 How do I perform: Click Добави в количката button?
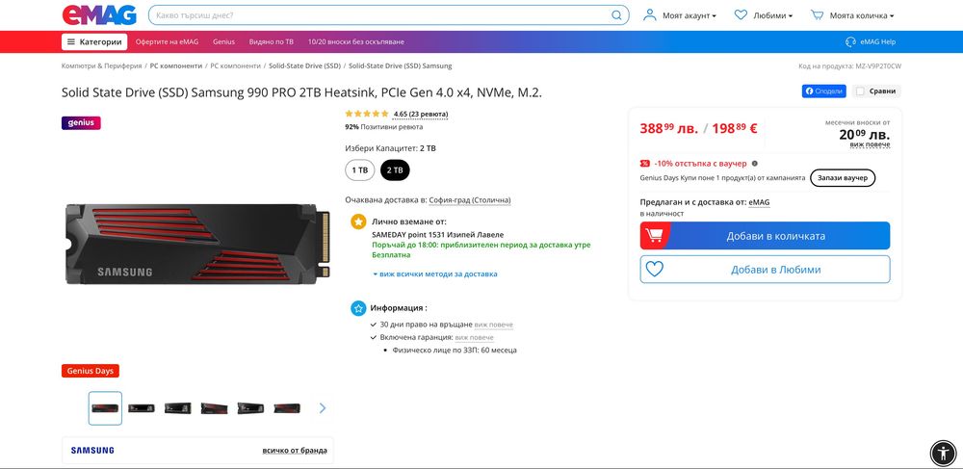(x=765, y=236)
